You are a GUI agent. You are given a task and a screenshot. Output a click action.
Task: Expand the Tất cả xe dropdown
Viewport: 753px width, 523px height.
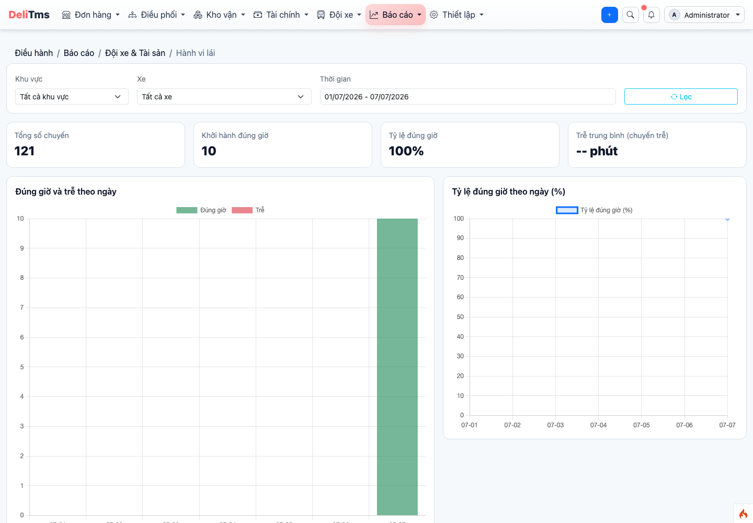[224, 97]
